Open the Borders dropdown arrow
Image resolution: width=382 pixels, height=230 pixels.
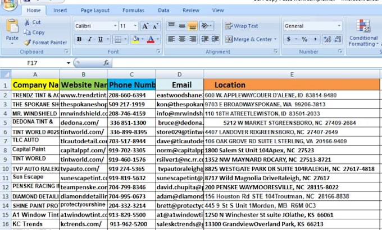(x=125, y=39)
